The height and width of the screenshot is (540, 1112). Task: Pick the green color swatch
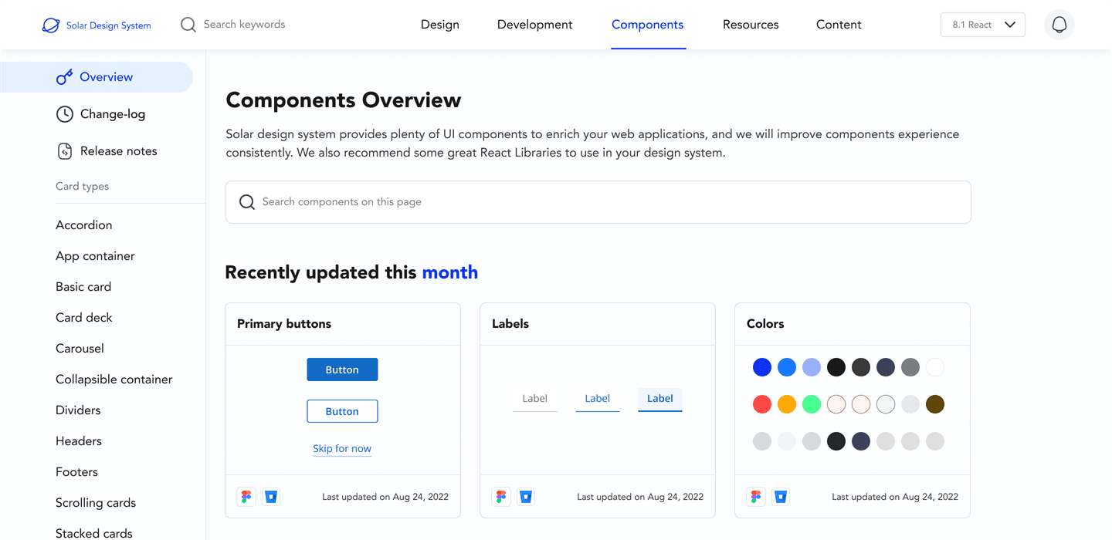pos(812,404)
